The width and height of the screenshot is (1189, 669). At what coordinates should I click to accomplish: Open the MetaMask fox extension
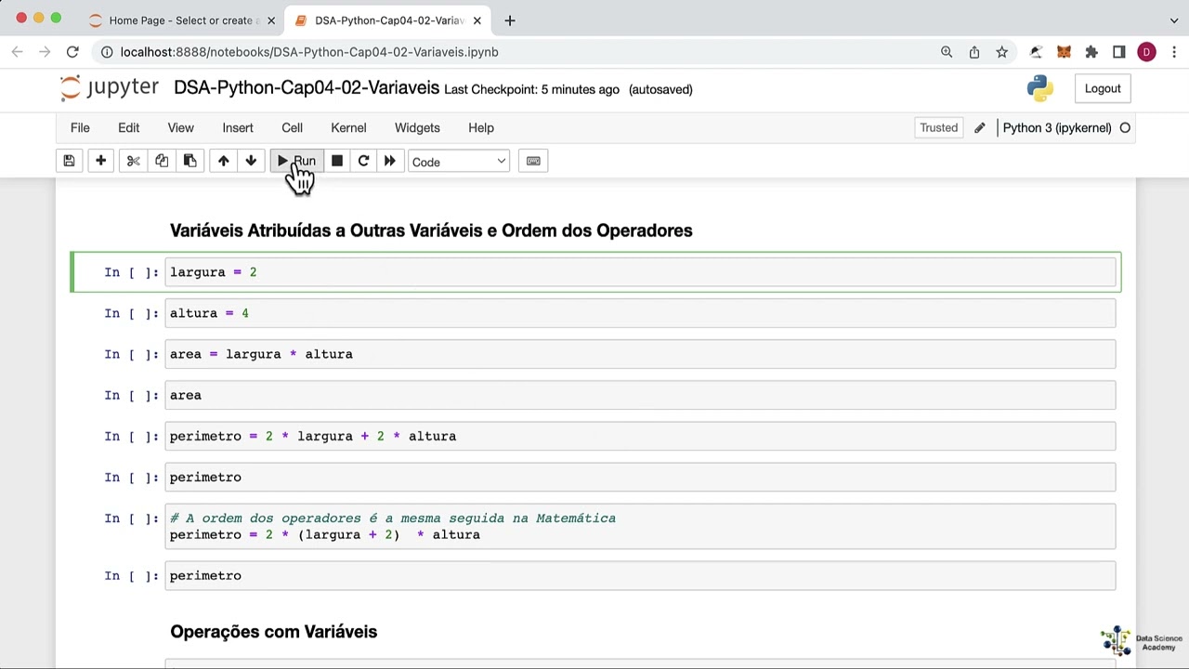coord(1064,52)
